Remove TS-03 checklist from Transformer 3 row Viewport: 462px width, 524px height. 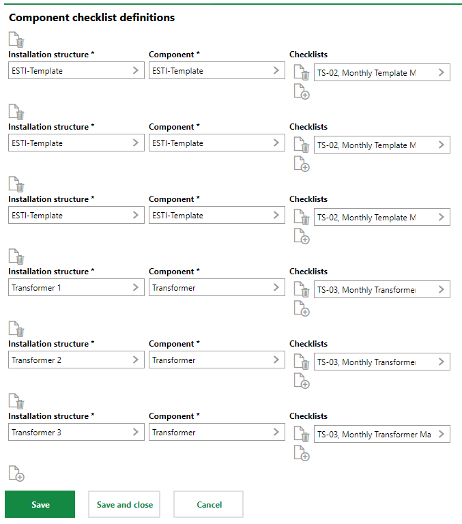302,435
